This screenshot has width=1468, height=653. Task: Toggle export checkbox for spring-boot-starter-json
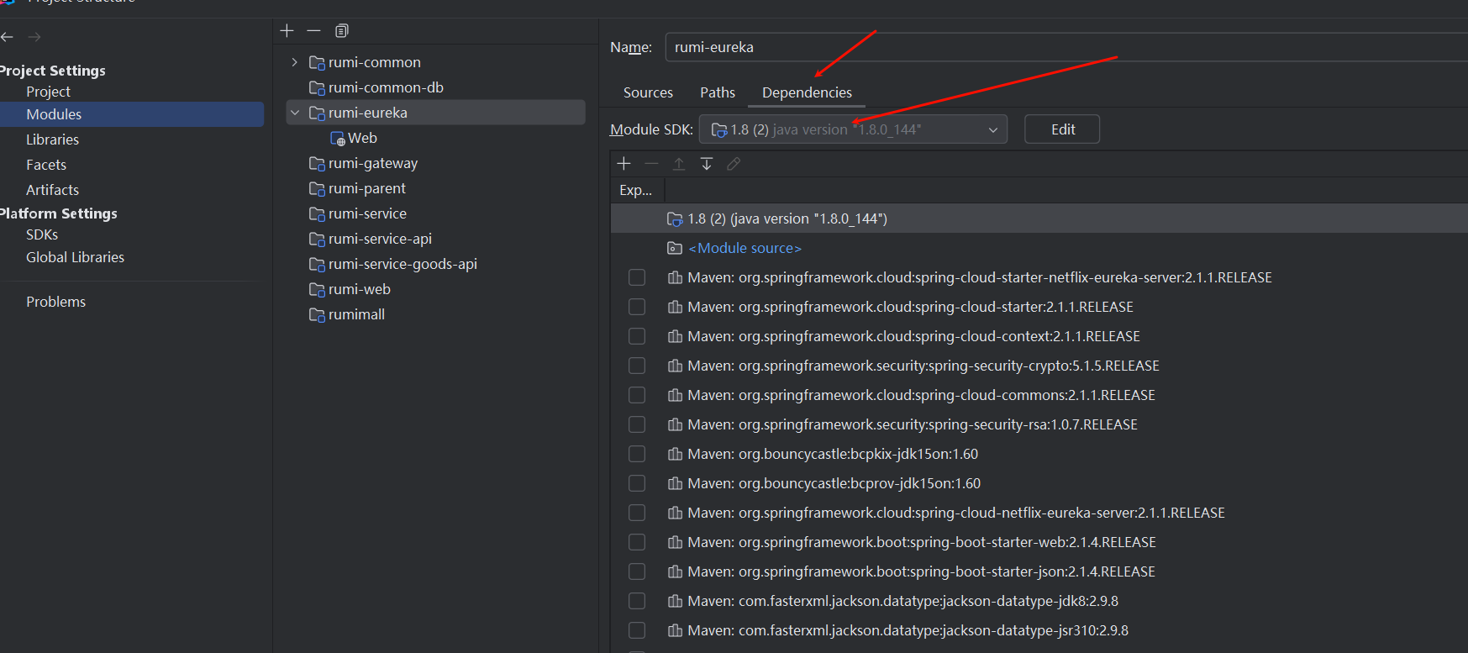(637, 571)
